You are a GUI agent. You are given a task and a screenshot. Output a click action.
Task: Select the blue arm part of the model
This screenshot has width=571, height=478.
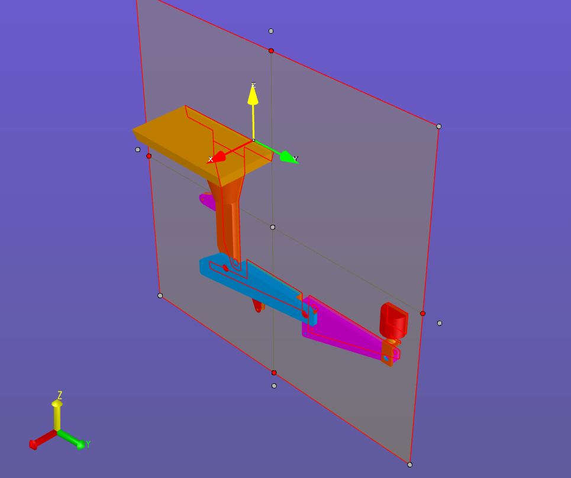click(260, 287)
